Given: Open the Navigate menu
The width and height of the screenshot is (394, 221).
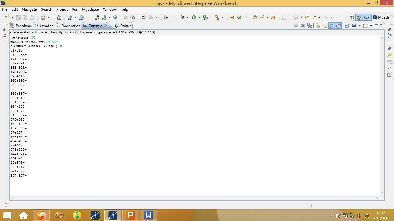Looking at the screenshot, I should [29, 9].
